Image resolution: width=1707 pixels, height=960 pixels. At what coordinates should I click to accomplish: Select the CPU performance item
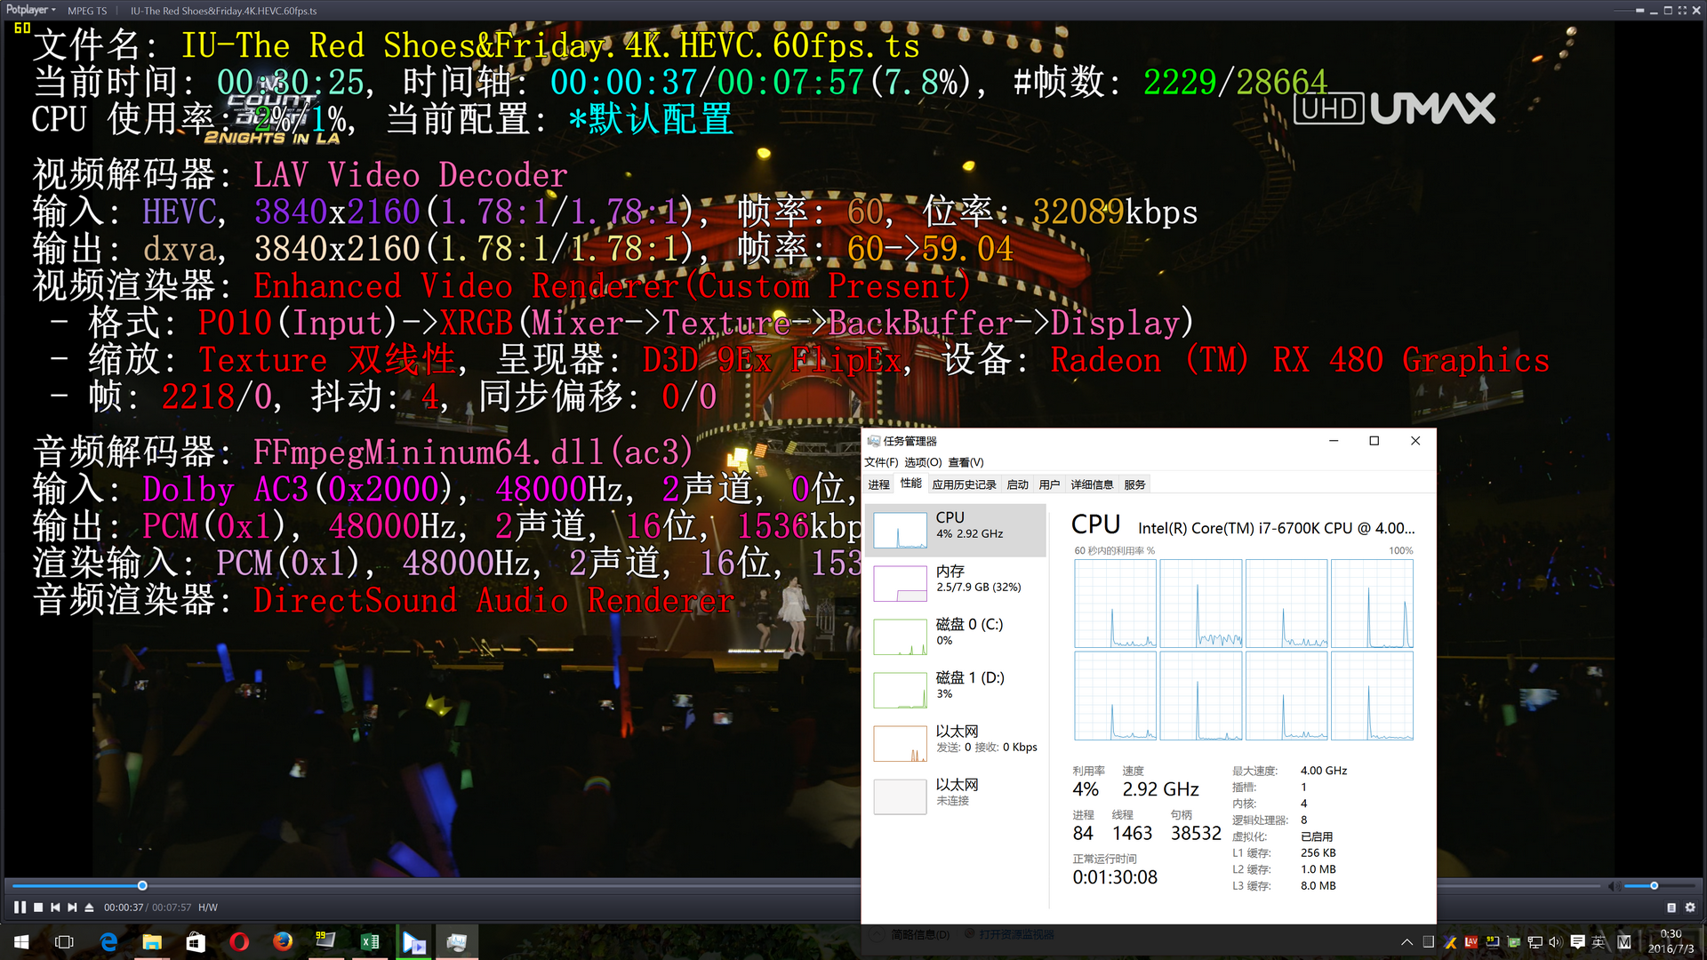click(x=956, y=530)
